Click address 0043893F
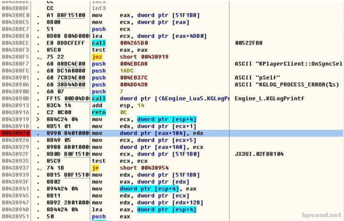Viewport: 344px width, 221px height. pos(16,182)
